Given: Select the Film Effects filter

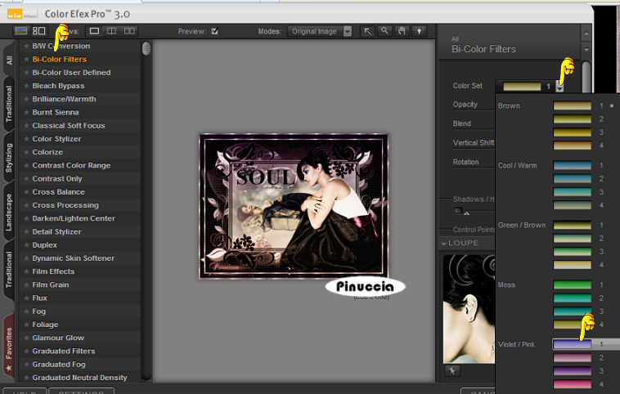Looking at the screenshot, I should point(53,271).
